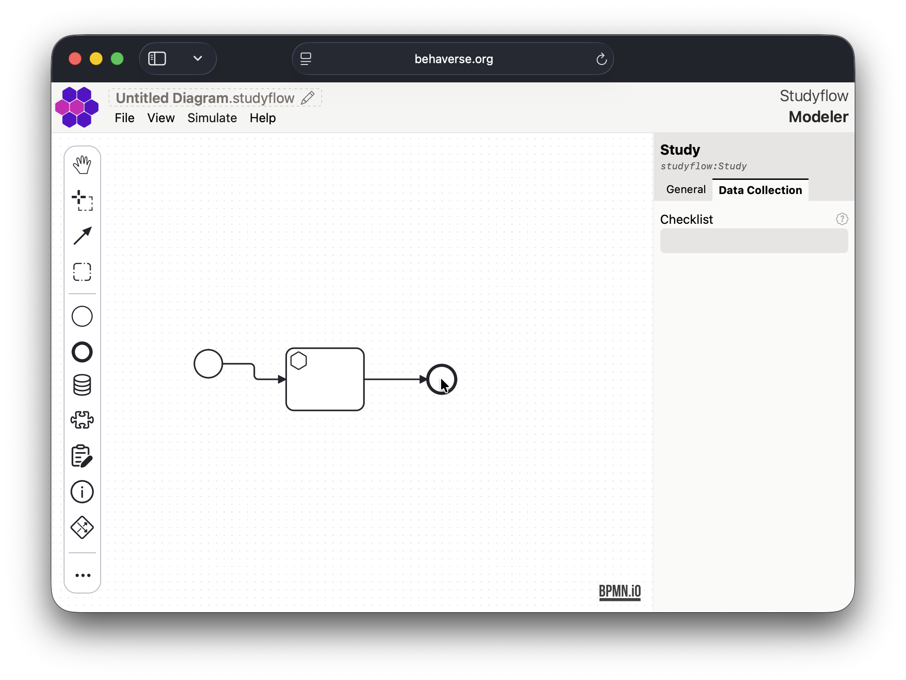Pick the diamond gateway icon in palette
This screenshot has width=906, height=680.
[82, 528]
